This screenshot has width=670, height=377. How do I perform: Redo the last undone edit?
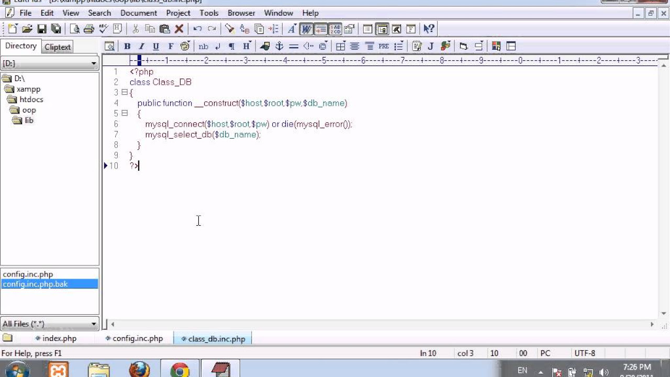211,29
